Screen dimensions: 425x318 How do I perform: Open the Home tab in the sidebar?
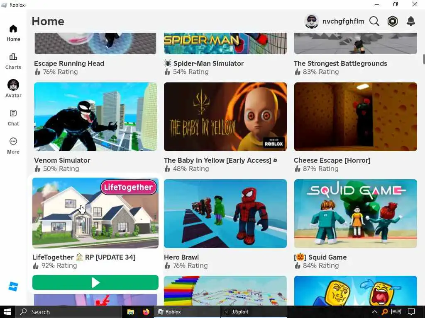(x=13, y=33)
